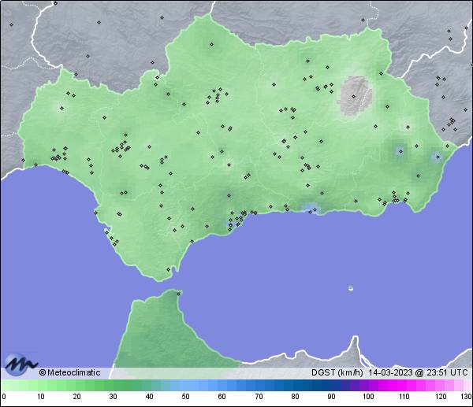Pick the pale pink legend color above 130
The height and width of the screenshot is (407, 473).
pyautogui.click(x=467, y=385)
